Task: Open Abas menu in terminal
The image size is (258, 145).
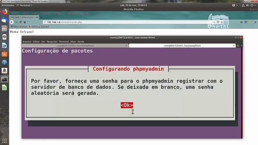Action: (73, 41)
